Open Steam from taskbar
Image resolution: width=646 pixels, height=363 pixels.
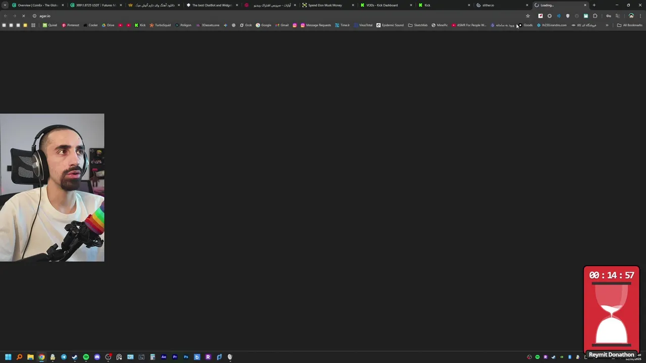(x=75, y=357)
